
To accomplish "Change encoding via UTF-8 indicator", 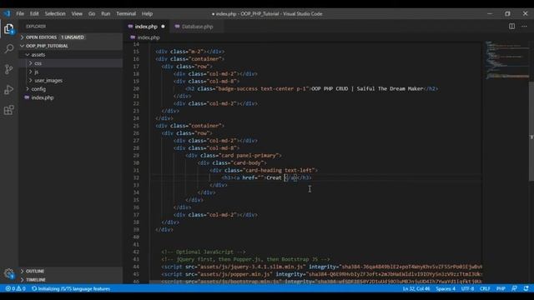I will (467, 288).
